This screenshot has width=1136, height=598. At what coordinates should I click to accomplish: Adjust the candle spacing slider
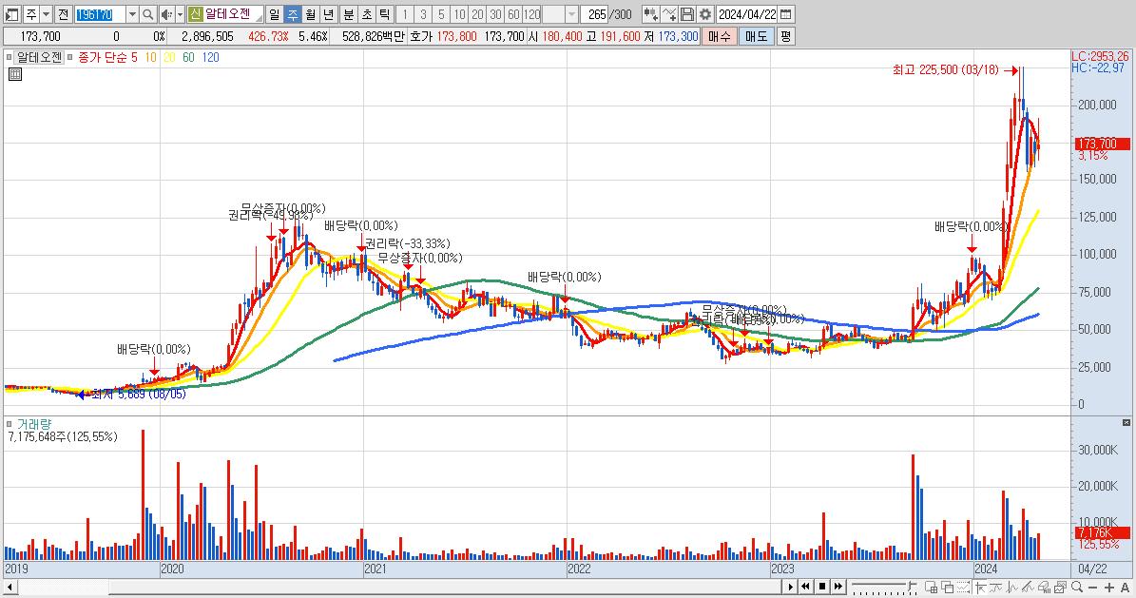pyautogui.click(x=884, y=587)
